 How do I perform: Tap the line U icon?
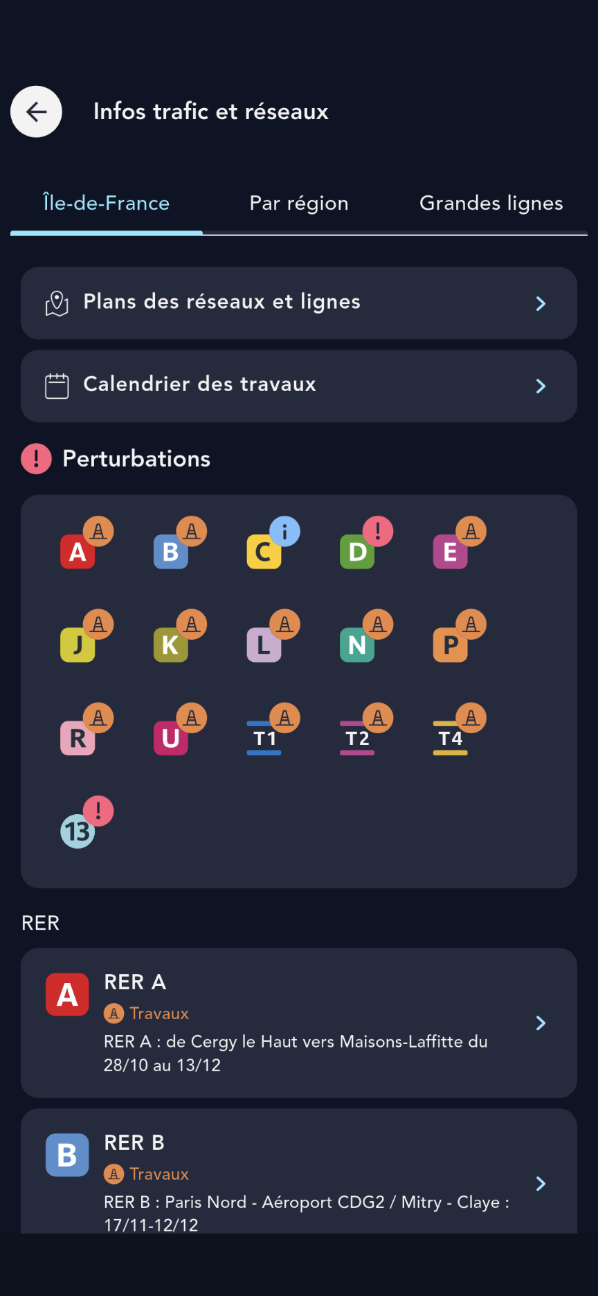pos(171,738)
